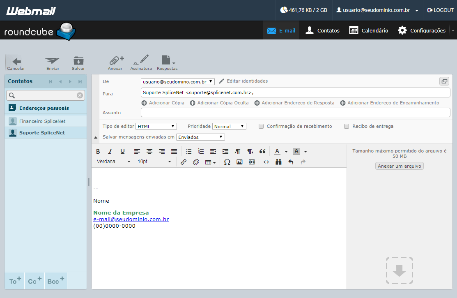Click the blockquote quotation marks icon
The width and height of the screenshot is (457, 298).
coord(262,151)
